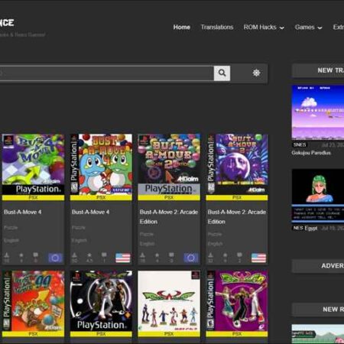Click PSX label under US-flag Bust-A-Move 4 cover
This screenshot has width=344, height=344.
[101, 198]
